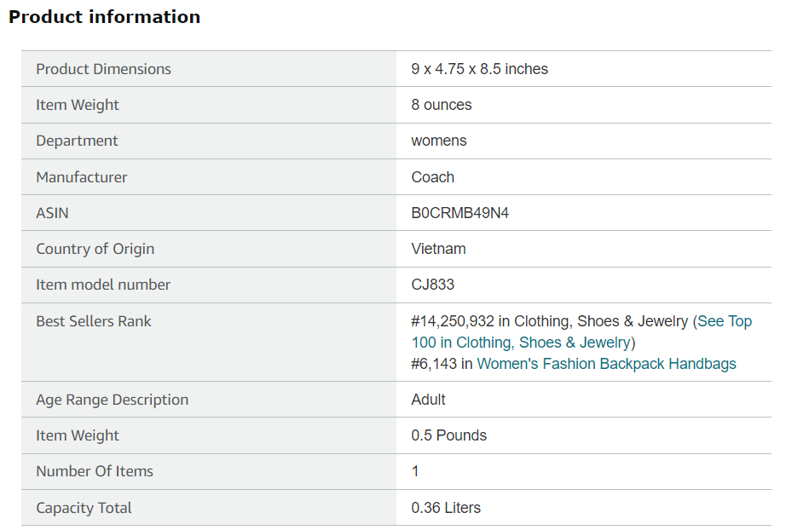
Task: Select the 9 x 4.75 x 8.5 inches value
Action: tap(479, 69)
